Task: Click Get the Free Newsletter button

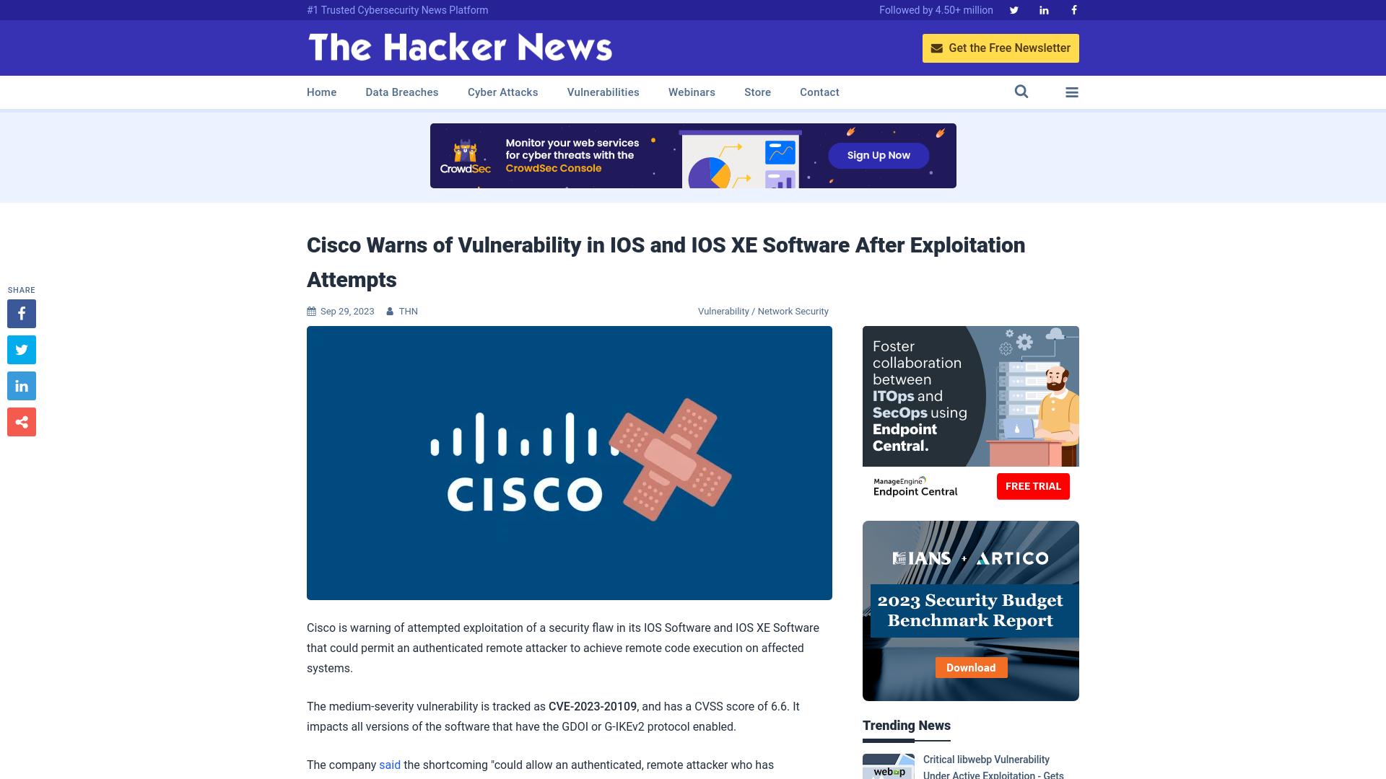Action: click(1001, 48)
